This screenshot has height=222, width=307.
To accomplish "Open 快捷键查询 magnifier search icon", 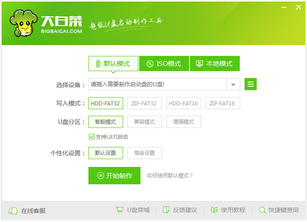I will click(x=262, y=210).
